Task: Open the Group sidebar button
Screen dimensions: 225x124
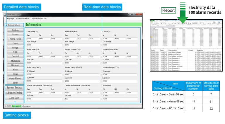Action: [x=15, y=74]
